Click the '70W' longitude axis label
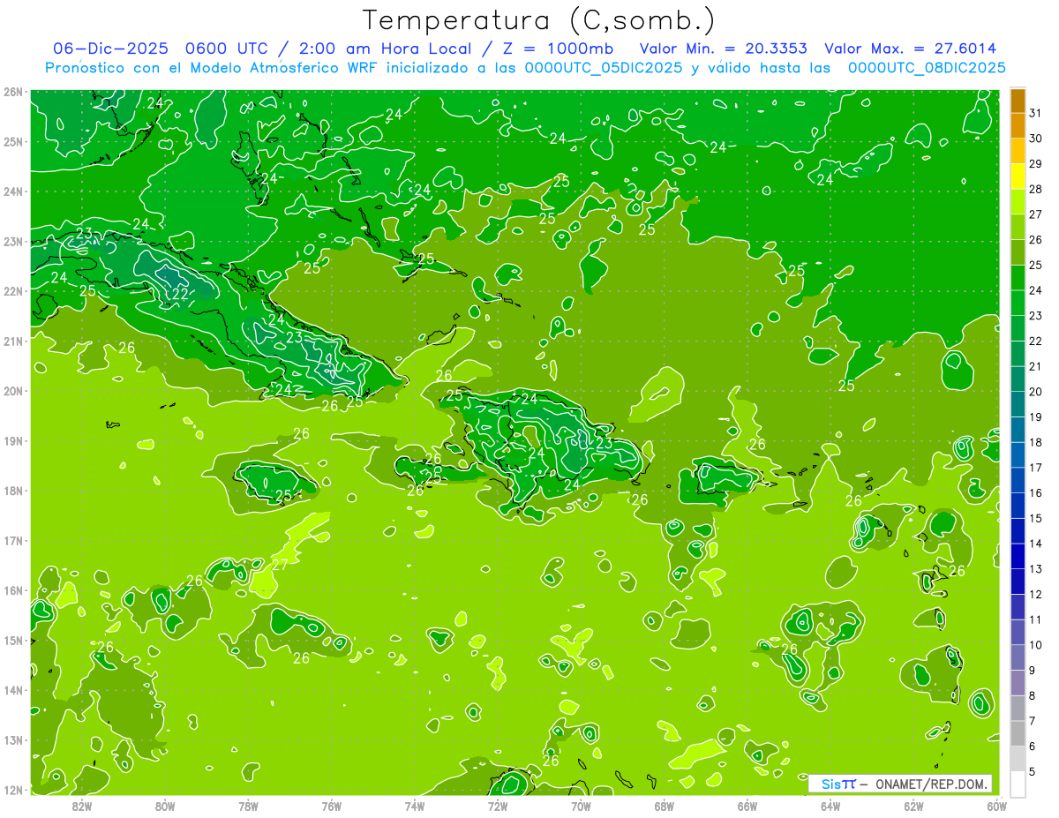 tap(581, 806)
